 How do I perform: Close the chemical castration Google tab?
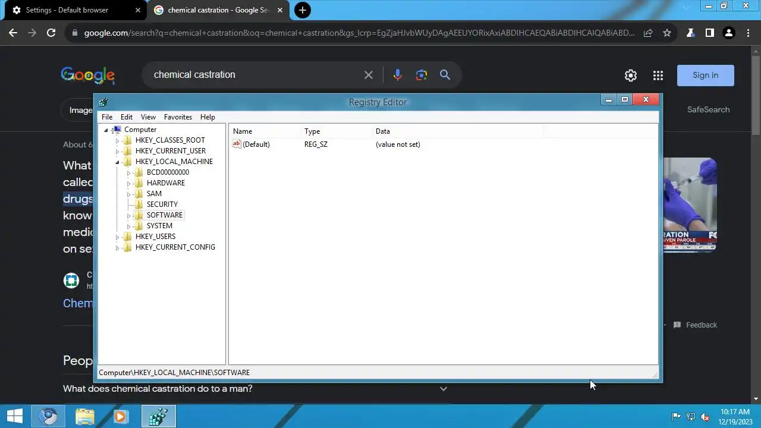pyautogui.click(x=280, y=10)
